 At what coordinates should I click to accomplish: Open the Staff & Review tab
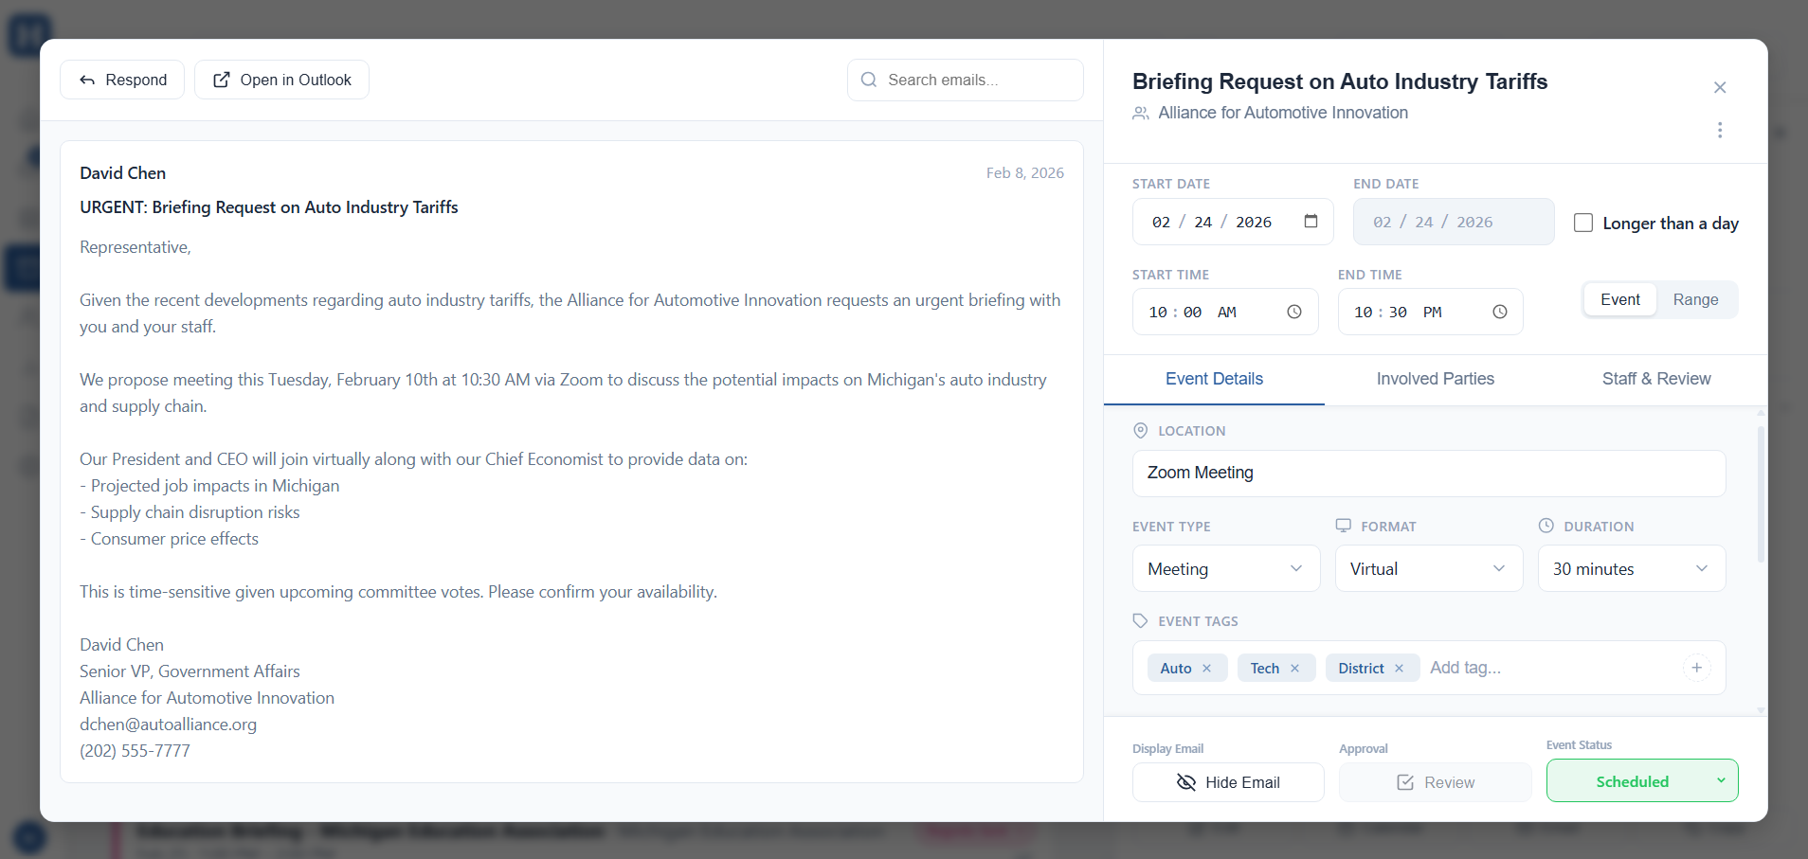coord(1655,379)
